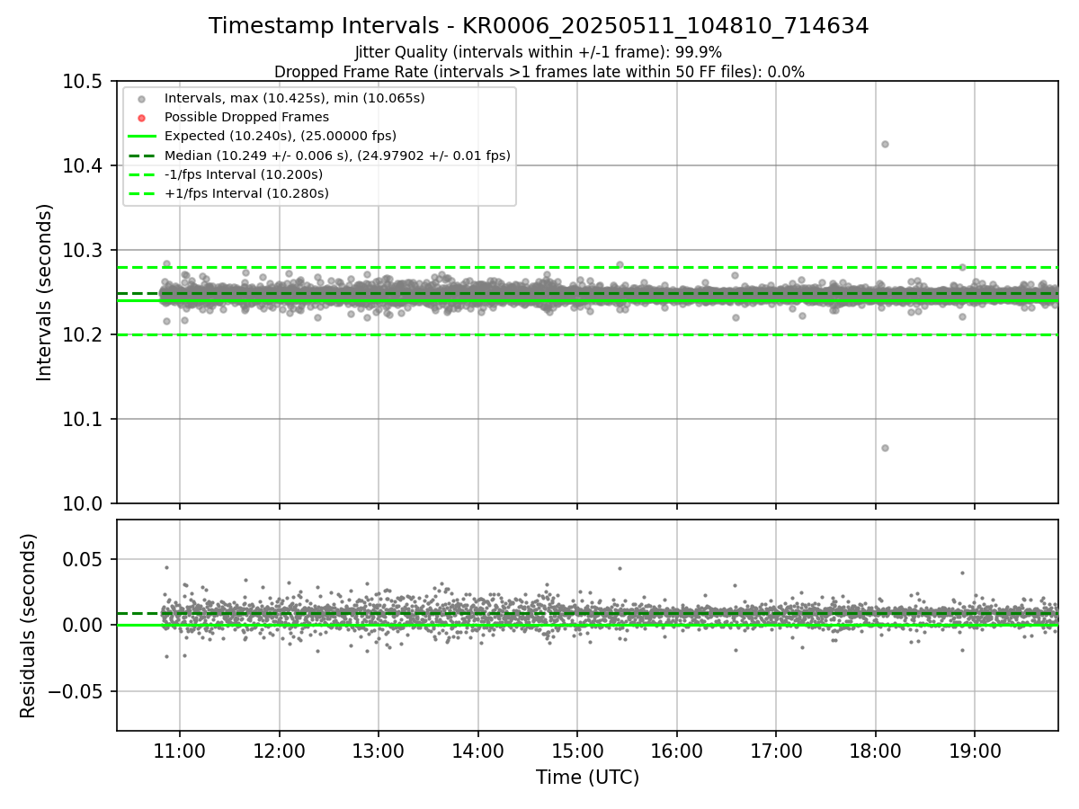The image size is (1079, 809).
Task: Click the 'Residuals (seconds)' y-axis label
Action: pyautogui.click(x=29, y=626)
